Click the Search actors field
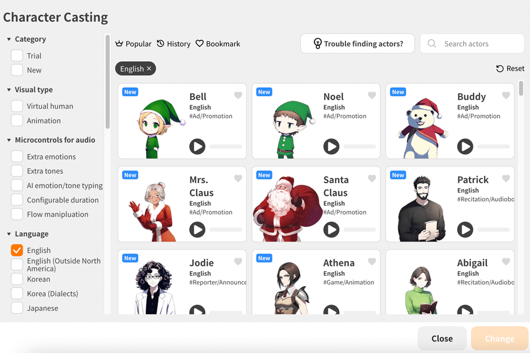Screen dimensions: 530x353 (472, 44)
